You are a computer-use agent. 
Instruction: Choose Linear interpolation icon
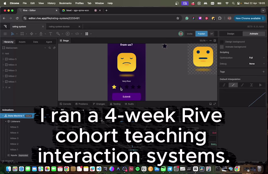point(233,85)
